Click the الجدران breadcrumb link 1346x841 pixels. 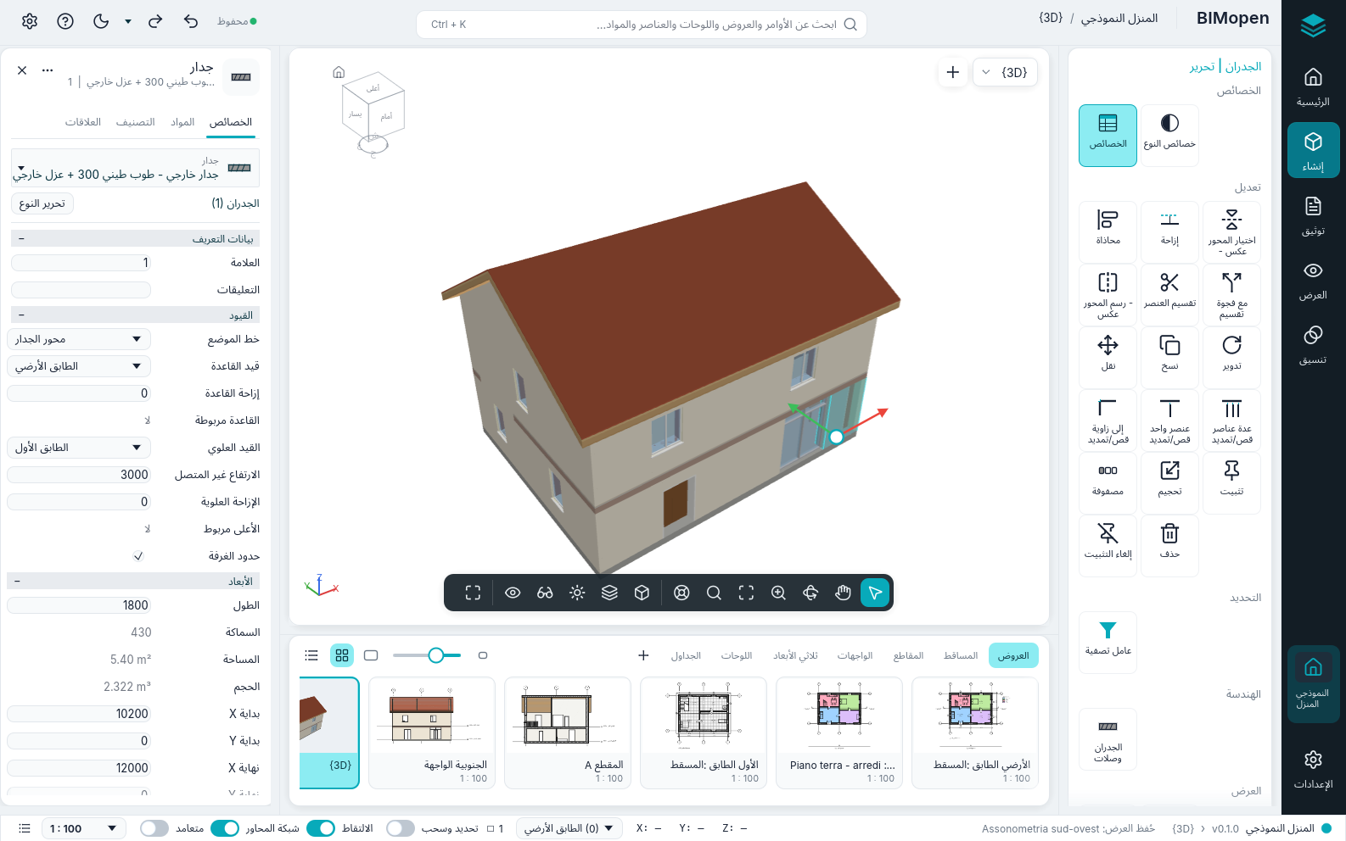[x=1243, y=66]
